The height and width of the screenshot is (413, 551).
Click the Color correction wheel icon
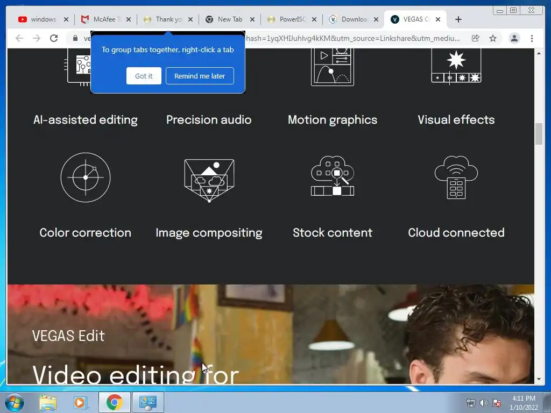click(x=86, y=177)
